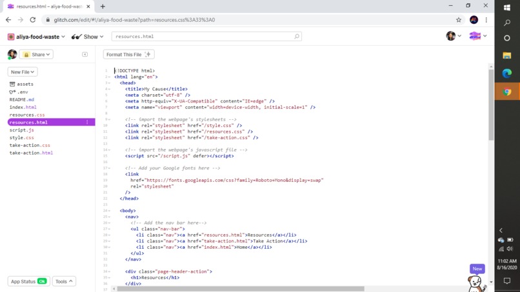520x292 pixels.
Task: Collapse the nav tag fold arrow
Action: 109,217
